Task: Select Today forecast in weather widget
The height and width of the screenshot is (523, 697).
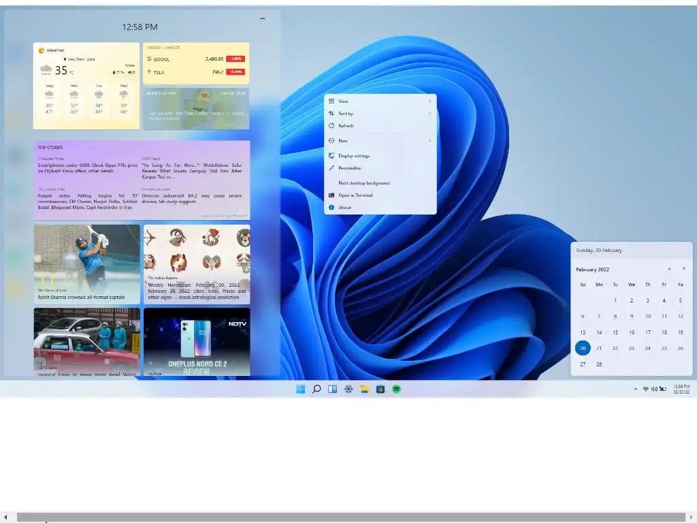Action: [x=49, y=99]
